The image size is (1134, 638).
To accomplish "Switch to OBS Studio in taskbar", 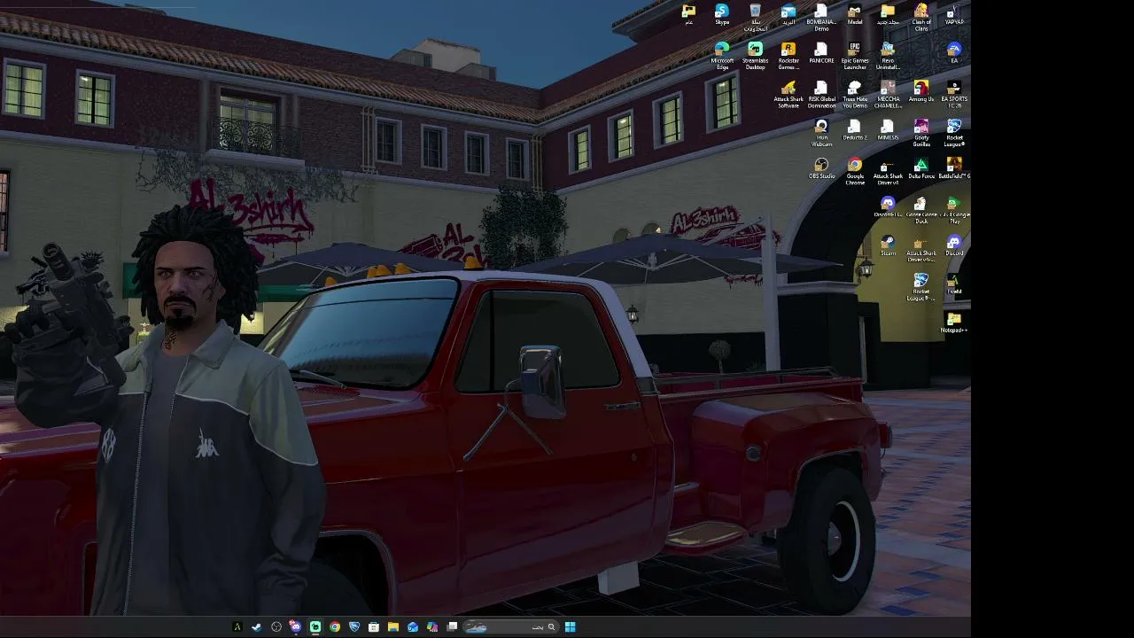I will tap(276, 627).
